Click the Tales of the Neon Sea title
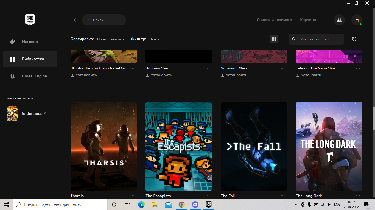375x210 pixels. click(x=315, y=68)
